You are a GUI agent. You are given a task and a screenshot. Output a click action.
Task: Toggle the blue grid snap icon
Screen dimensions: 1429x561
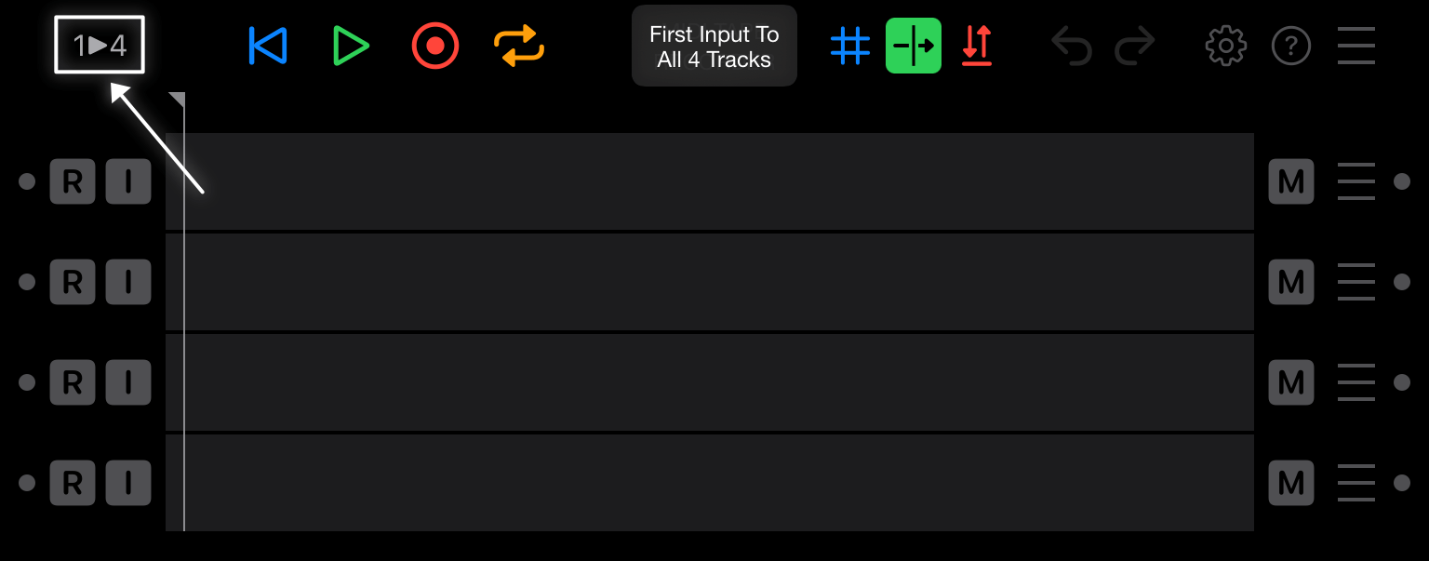coord(849,46)
